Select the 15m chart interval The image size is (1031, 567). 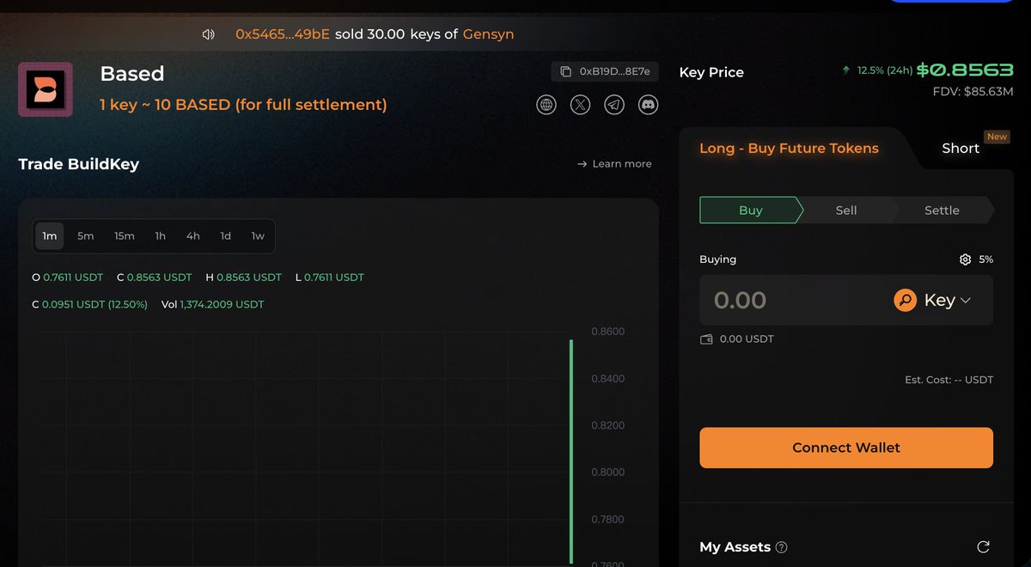coord(125,235)
